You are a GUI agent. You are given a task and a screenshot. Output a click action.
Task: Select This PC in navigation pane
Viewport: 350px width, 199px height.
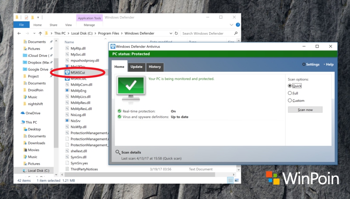point(29,122)
